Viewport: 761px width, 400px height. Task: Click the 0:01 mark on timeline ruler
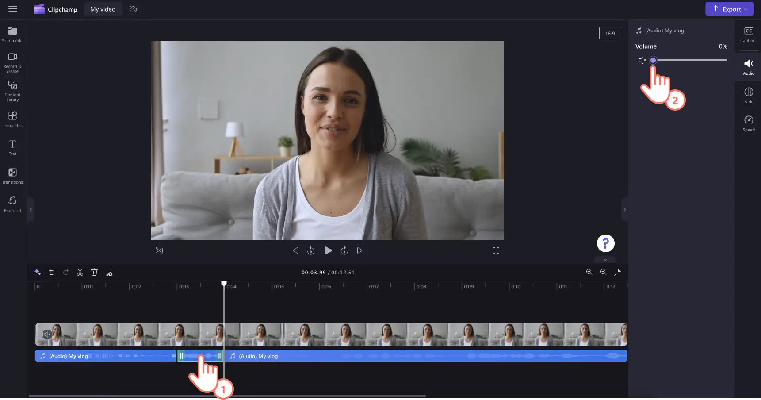coord(88,287)
